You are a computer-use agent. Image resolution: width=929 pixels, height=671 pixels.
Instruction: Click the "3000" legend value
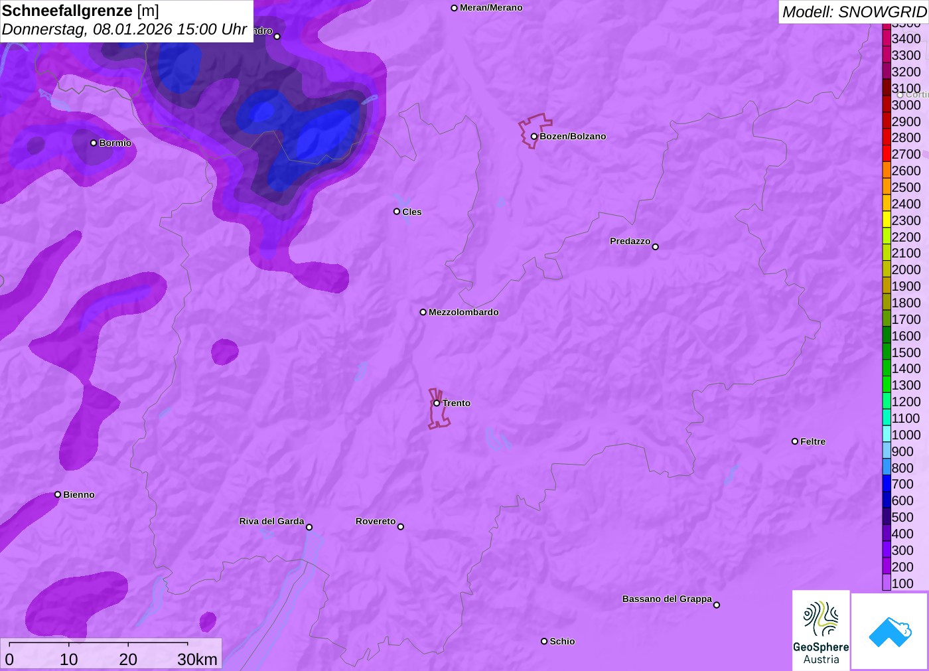pos(906,105)
